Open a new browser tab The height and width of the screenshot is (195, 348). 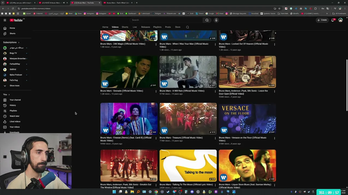136,3
